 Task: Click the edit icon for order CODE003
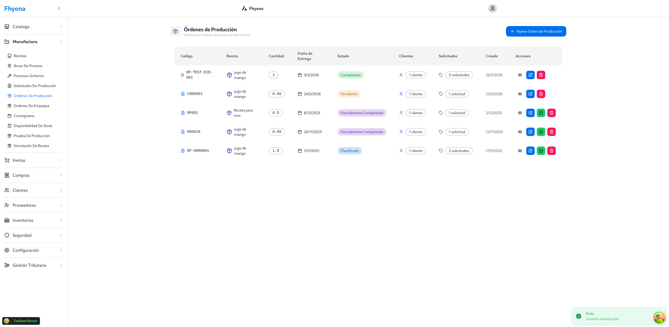coord(530,94)
